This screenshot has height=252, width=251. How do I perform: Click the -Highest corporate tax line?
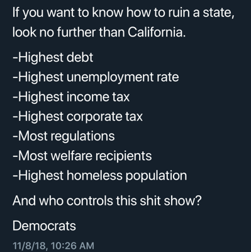(77, 117)
